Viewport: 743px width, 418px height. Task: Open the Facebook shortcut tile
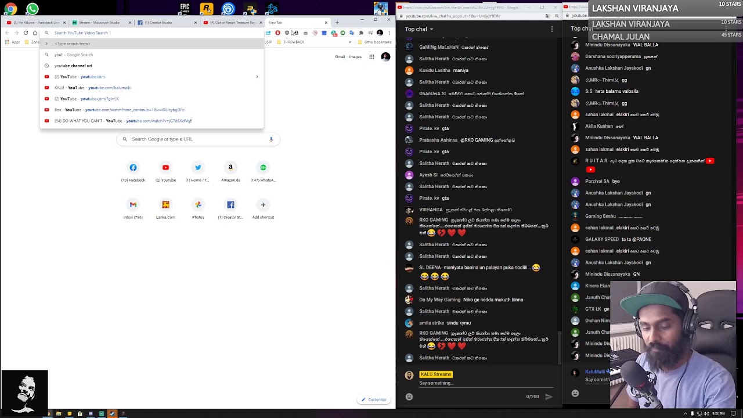pyautogui.click(x=133, y=171)
